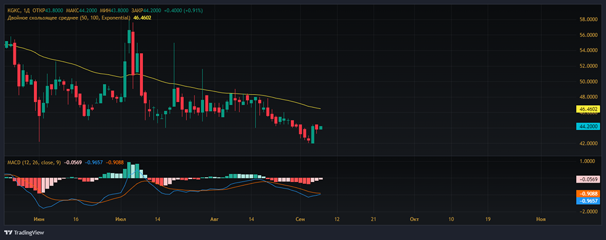Click the yellow 46.4602 price scale label
The image size is (606, 240).
[x=588, y=109]
